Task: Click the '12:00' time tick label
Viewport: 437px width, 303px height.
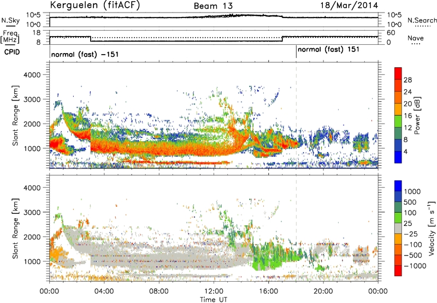Action: [x=214, y=292]
